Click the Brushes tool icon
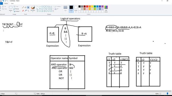This screenshot has width=172, height=96. pos(33,7)
